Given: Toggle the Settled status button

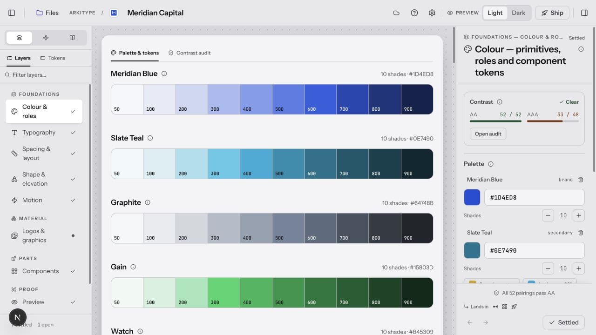Looking at the screenshot, I should pos(564,322).
